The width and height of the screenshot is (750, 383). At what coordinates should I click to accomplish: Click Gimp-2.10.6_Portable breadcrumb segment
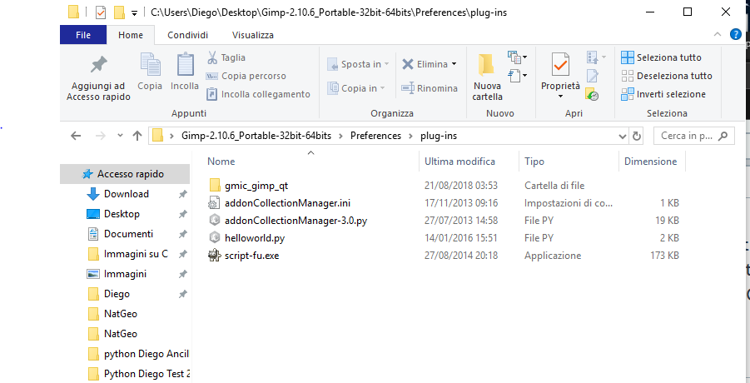256,136
